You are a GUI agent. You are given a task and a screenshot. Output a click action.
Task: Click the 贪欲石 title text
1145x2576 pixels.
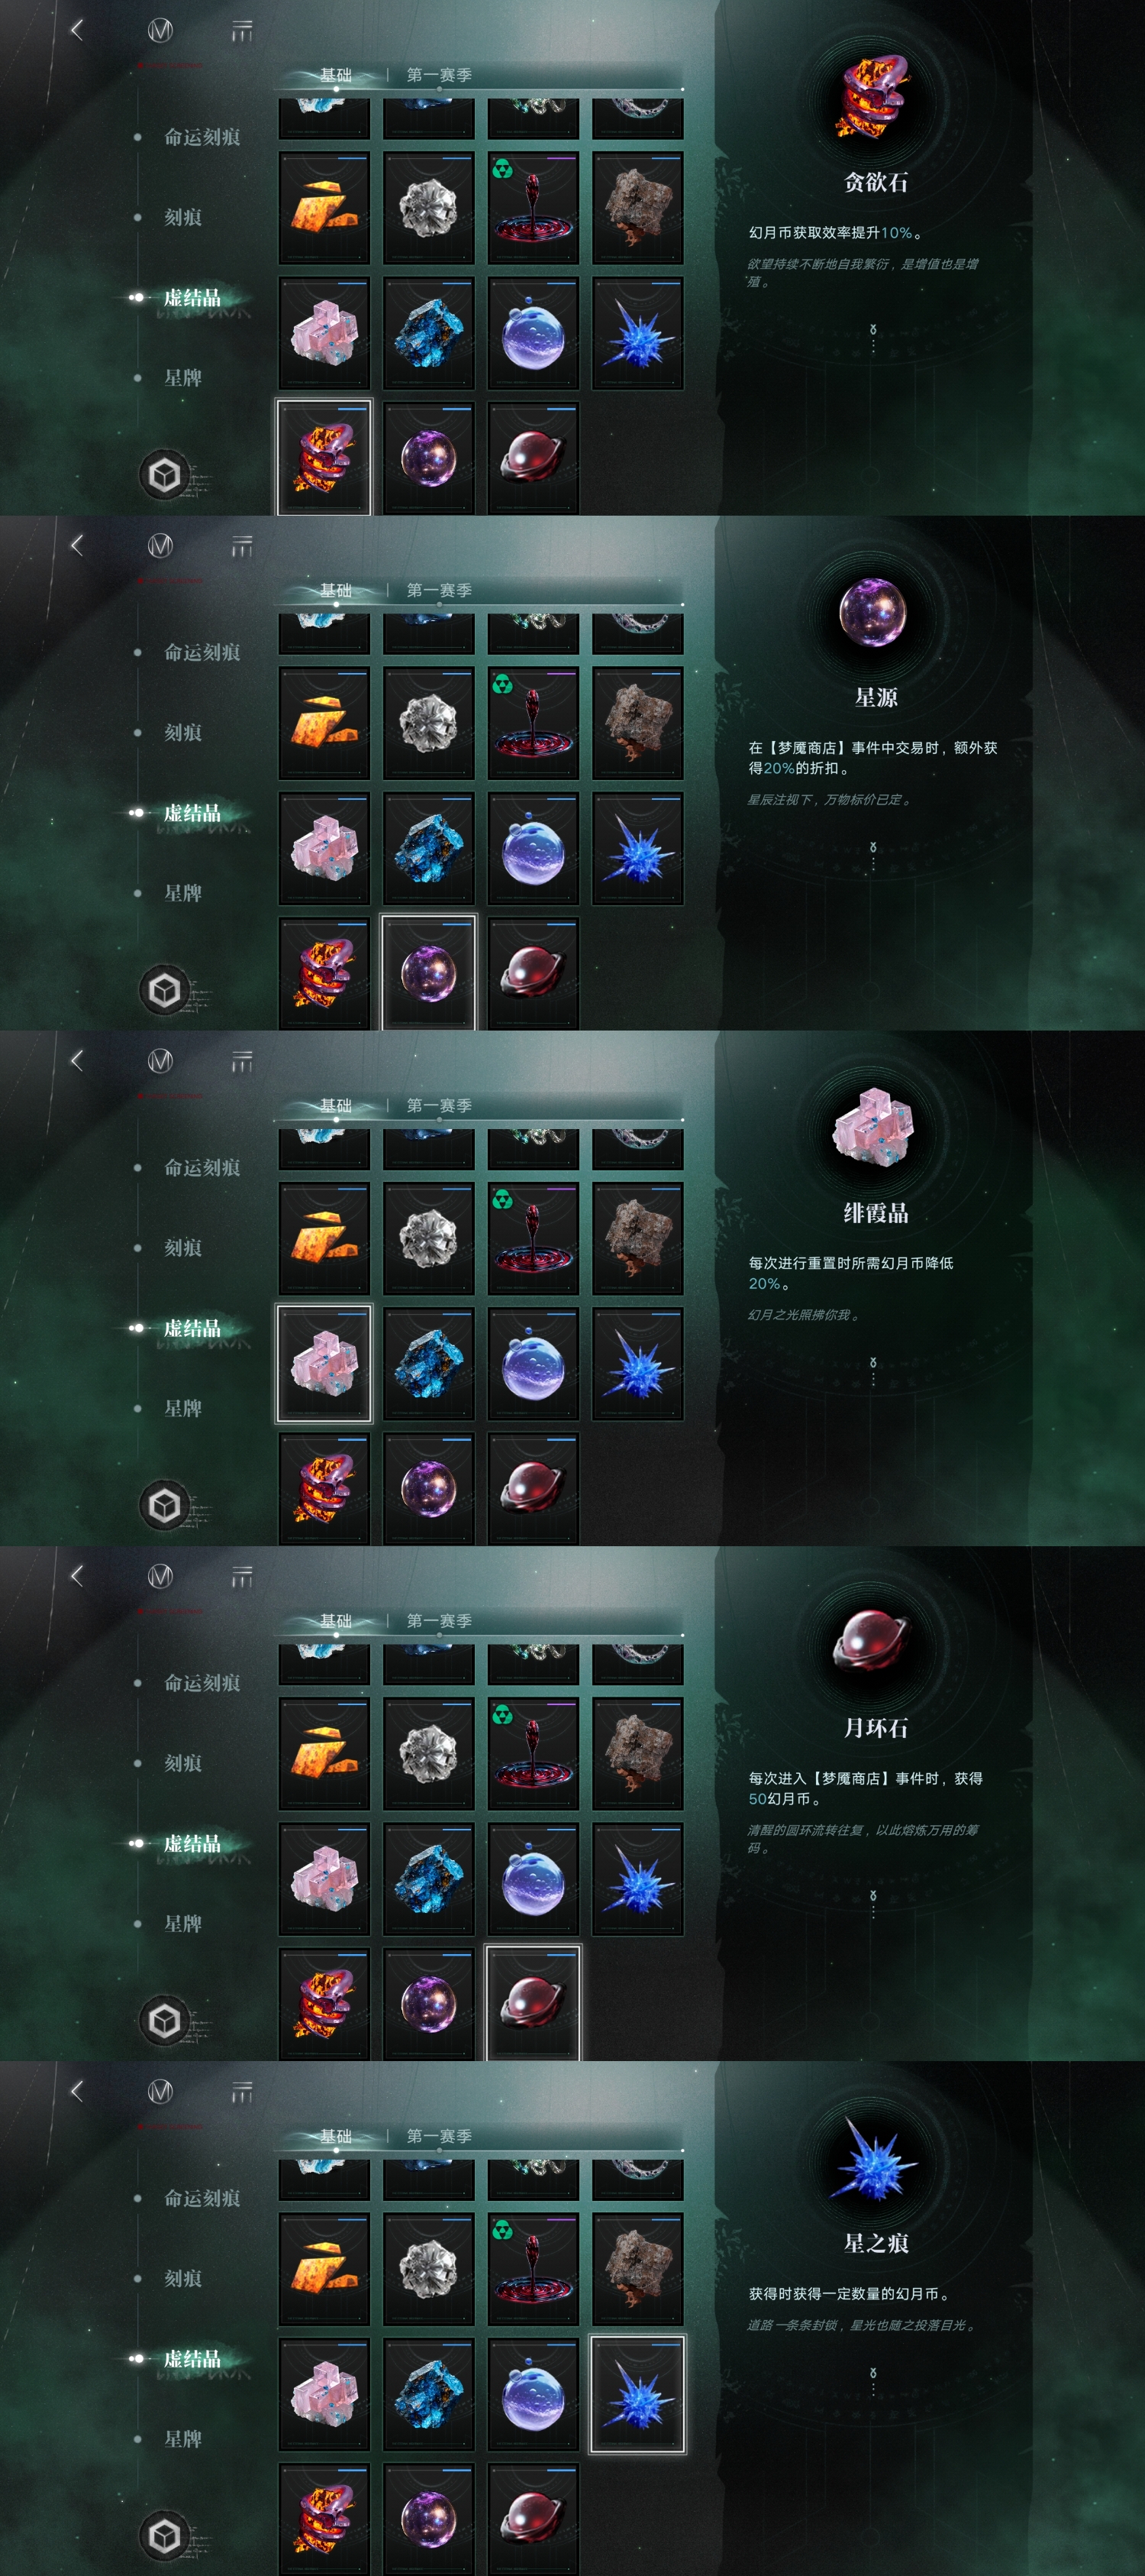[x=876, y=182]
